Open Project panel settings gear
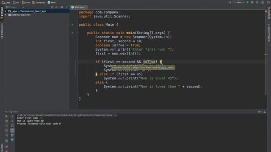The image size is (271, 152). (x=62, y=7)
